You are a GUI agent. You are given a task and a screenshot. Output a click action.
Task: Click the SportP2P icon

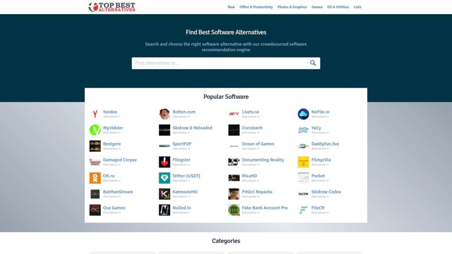(165, 146)
